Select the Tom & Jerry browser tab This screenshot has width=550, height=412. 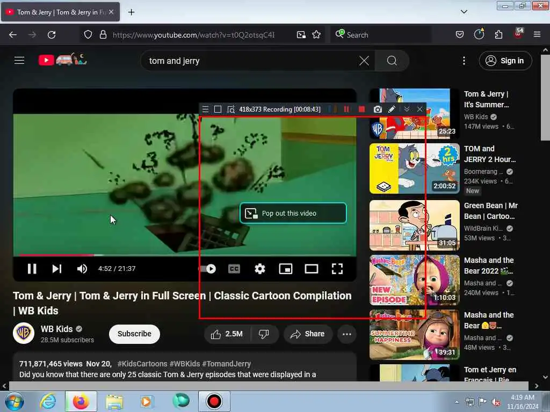pyautogui.click(x=60, y=12)
